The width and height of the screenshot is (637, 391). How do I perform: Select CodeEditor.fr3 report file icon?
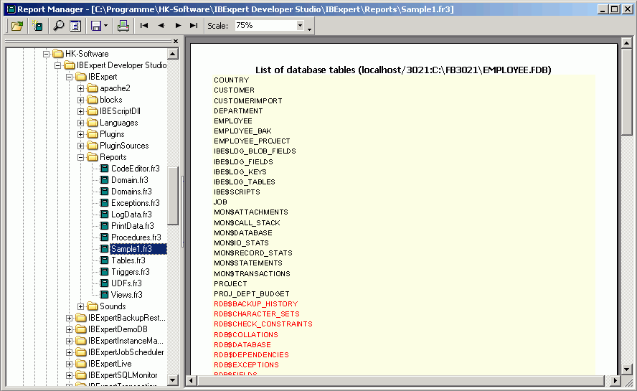[x=105, y=169]
